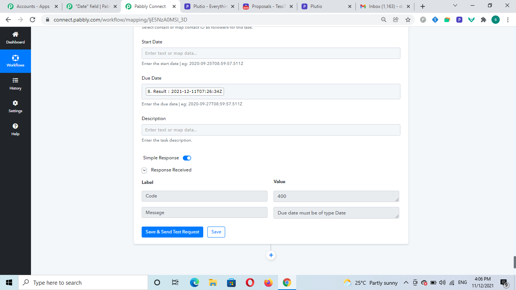Viewport: 516px width, 290px height.
Task: Click into the Start Date input field
Action: [x=271, y=53]
